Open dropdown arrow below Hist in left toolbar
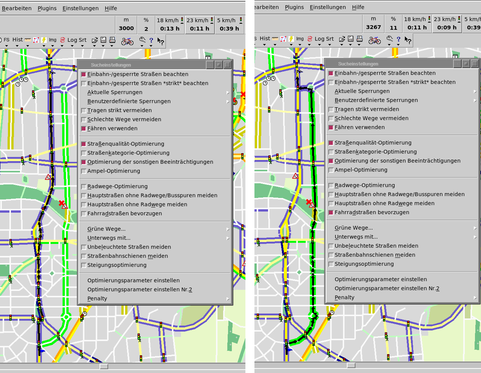The image size is (481, 373). coord(17,46)
